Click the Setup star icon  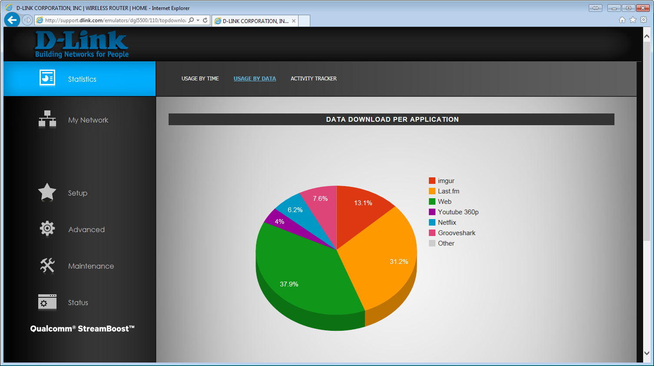(x=47, y=192)
